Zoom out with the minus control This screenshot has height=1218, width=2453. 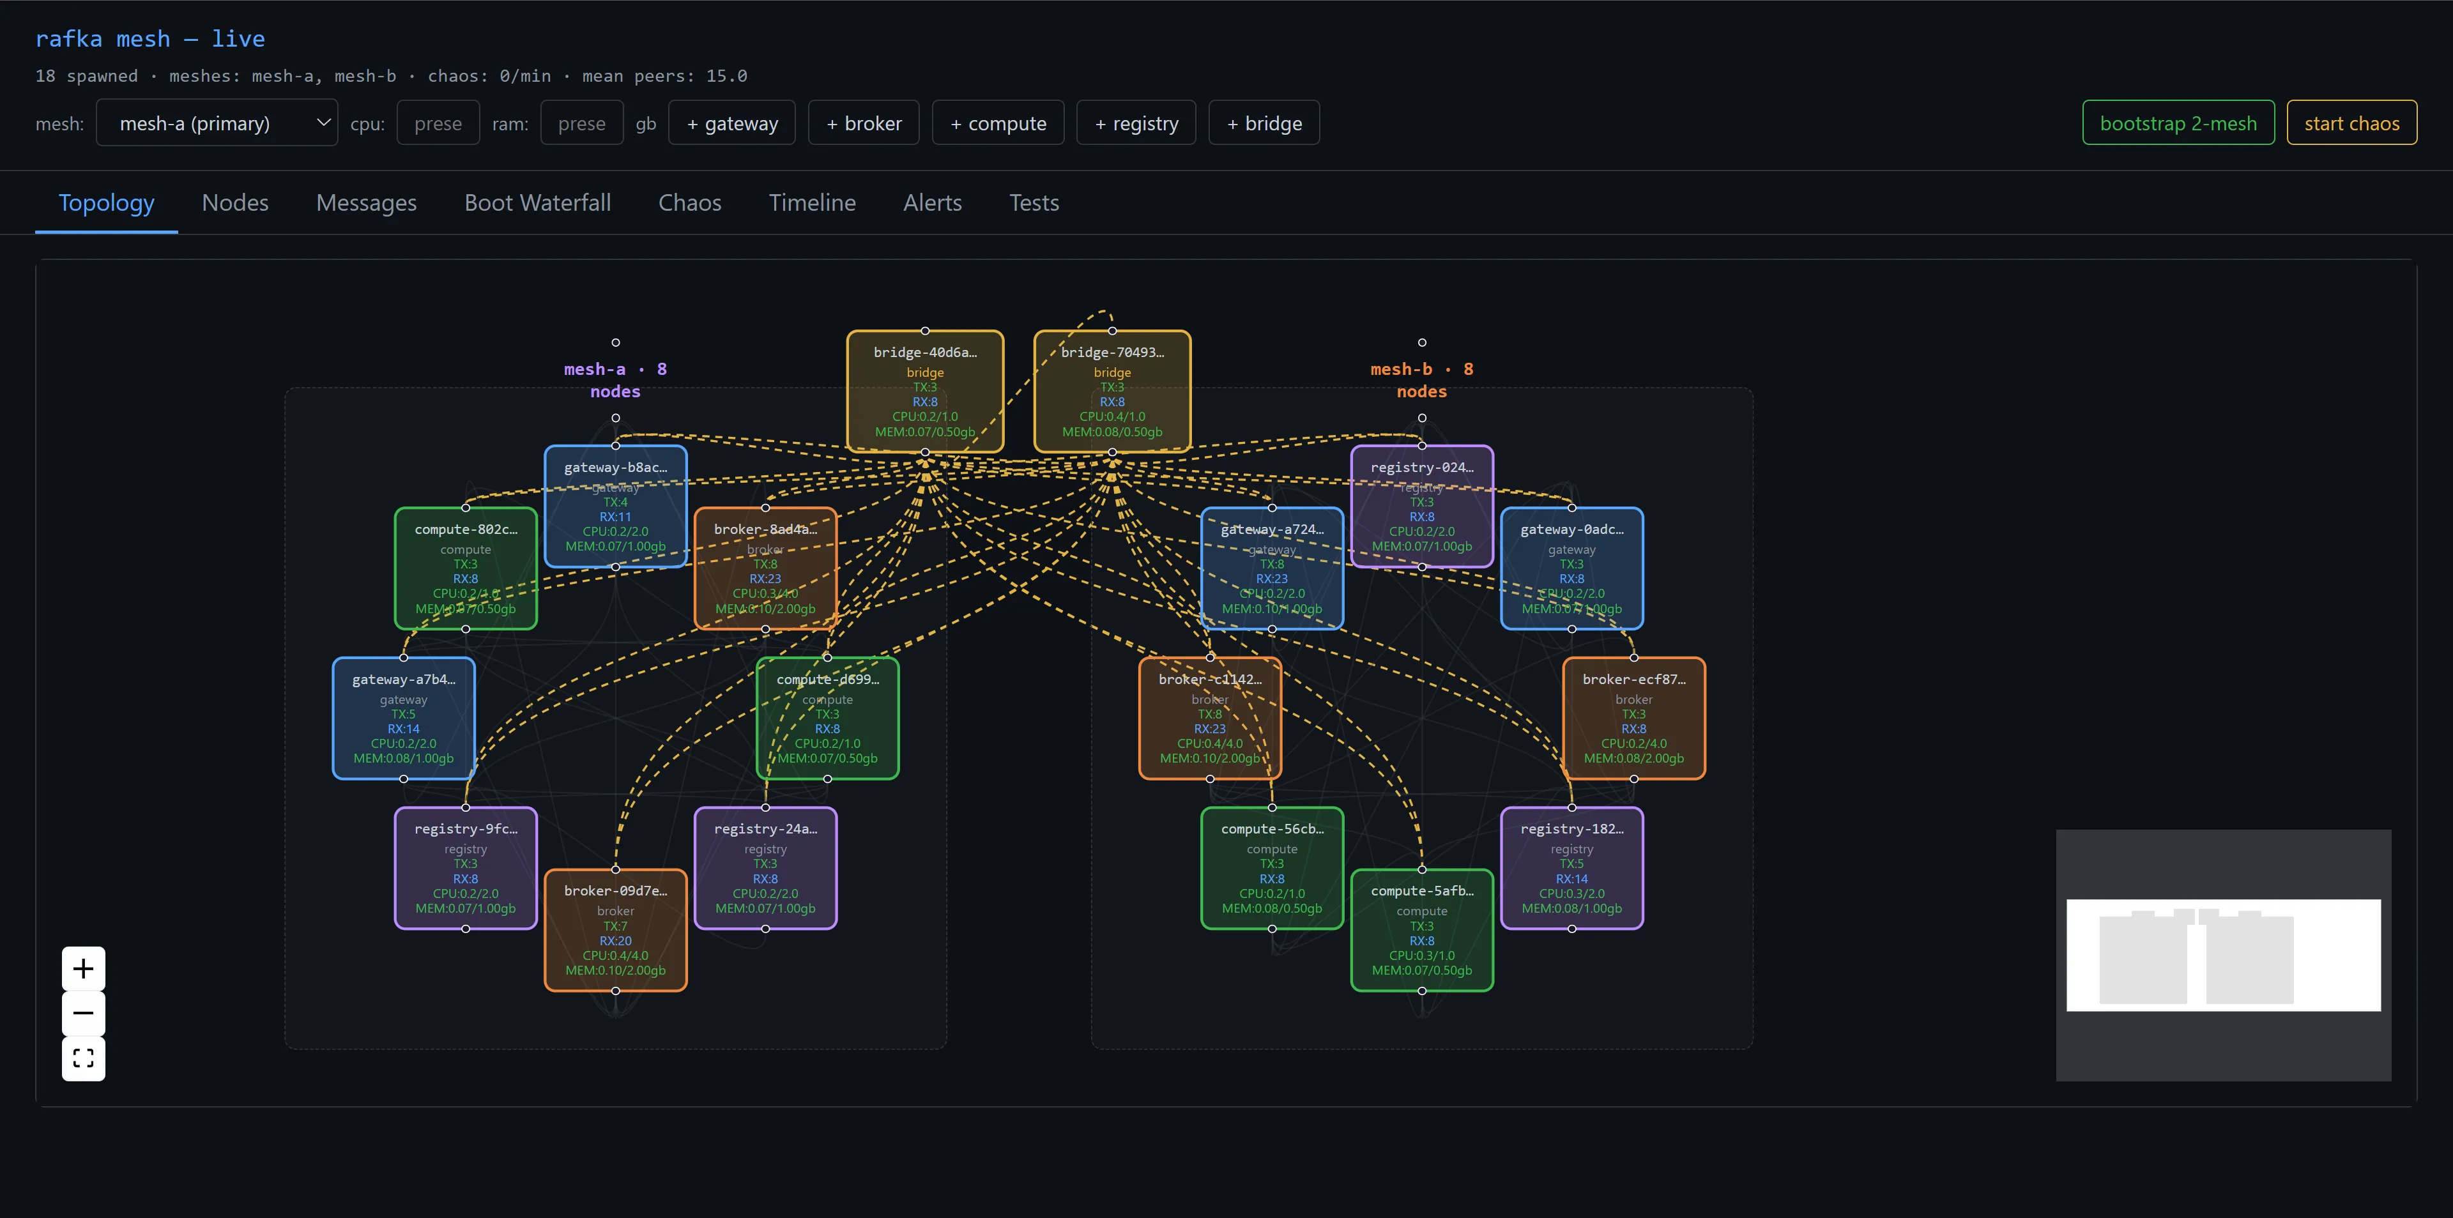coord(83,1013)
